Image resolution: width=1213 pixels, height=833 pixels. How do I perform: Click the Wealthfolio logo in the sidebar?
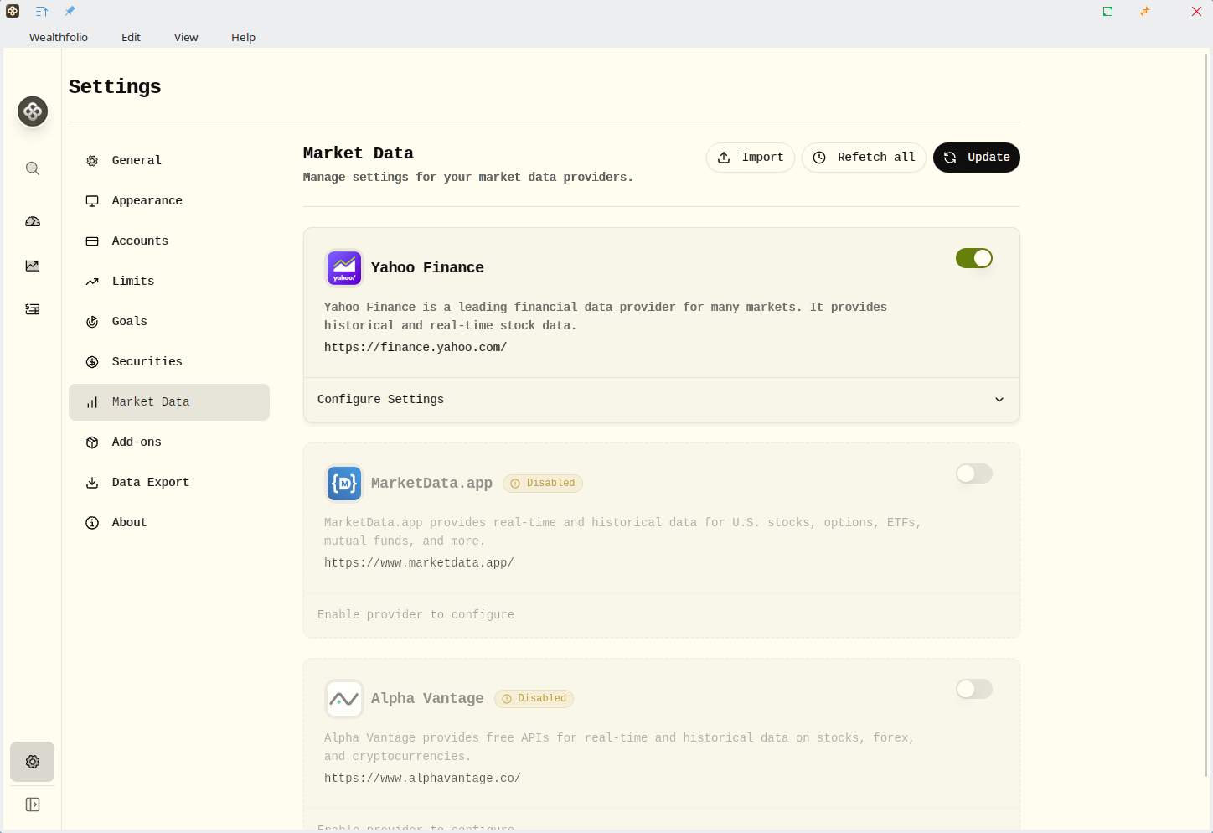point(33,111)
